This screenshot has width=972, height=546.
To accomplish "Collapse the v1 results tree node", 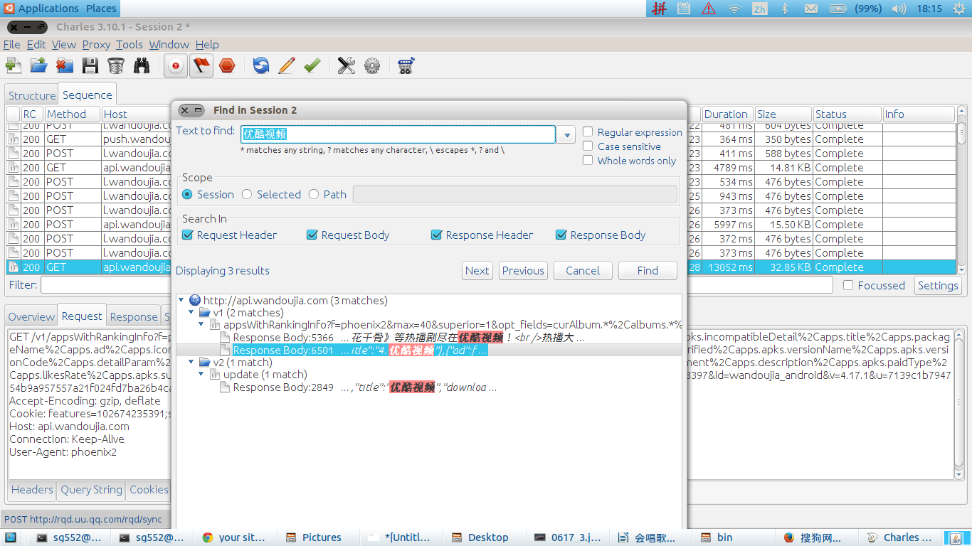I will click(x=191, y=313).
